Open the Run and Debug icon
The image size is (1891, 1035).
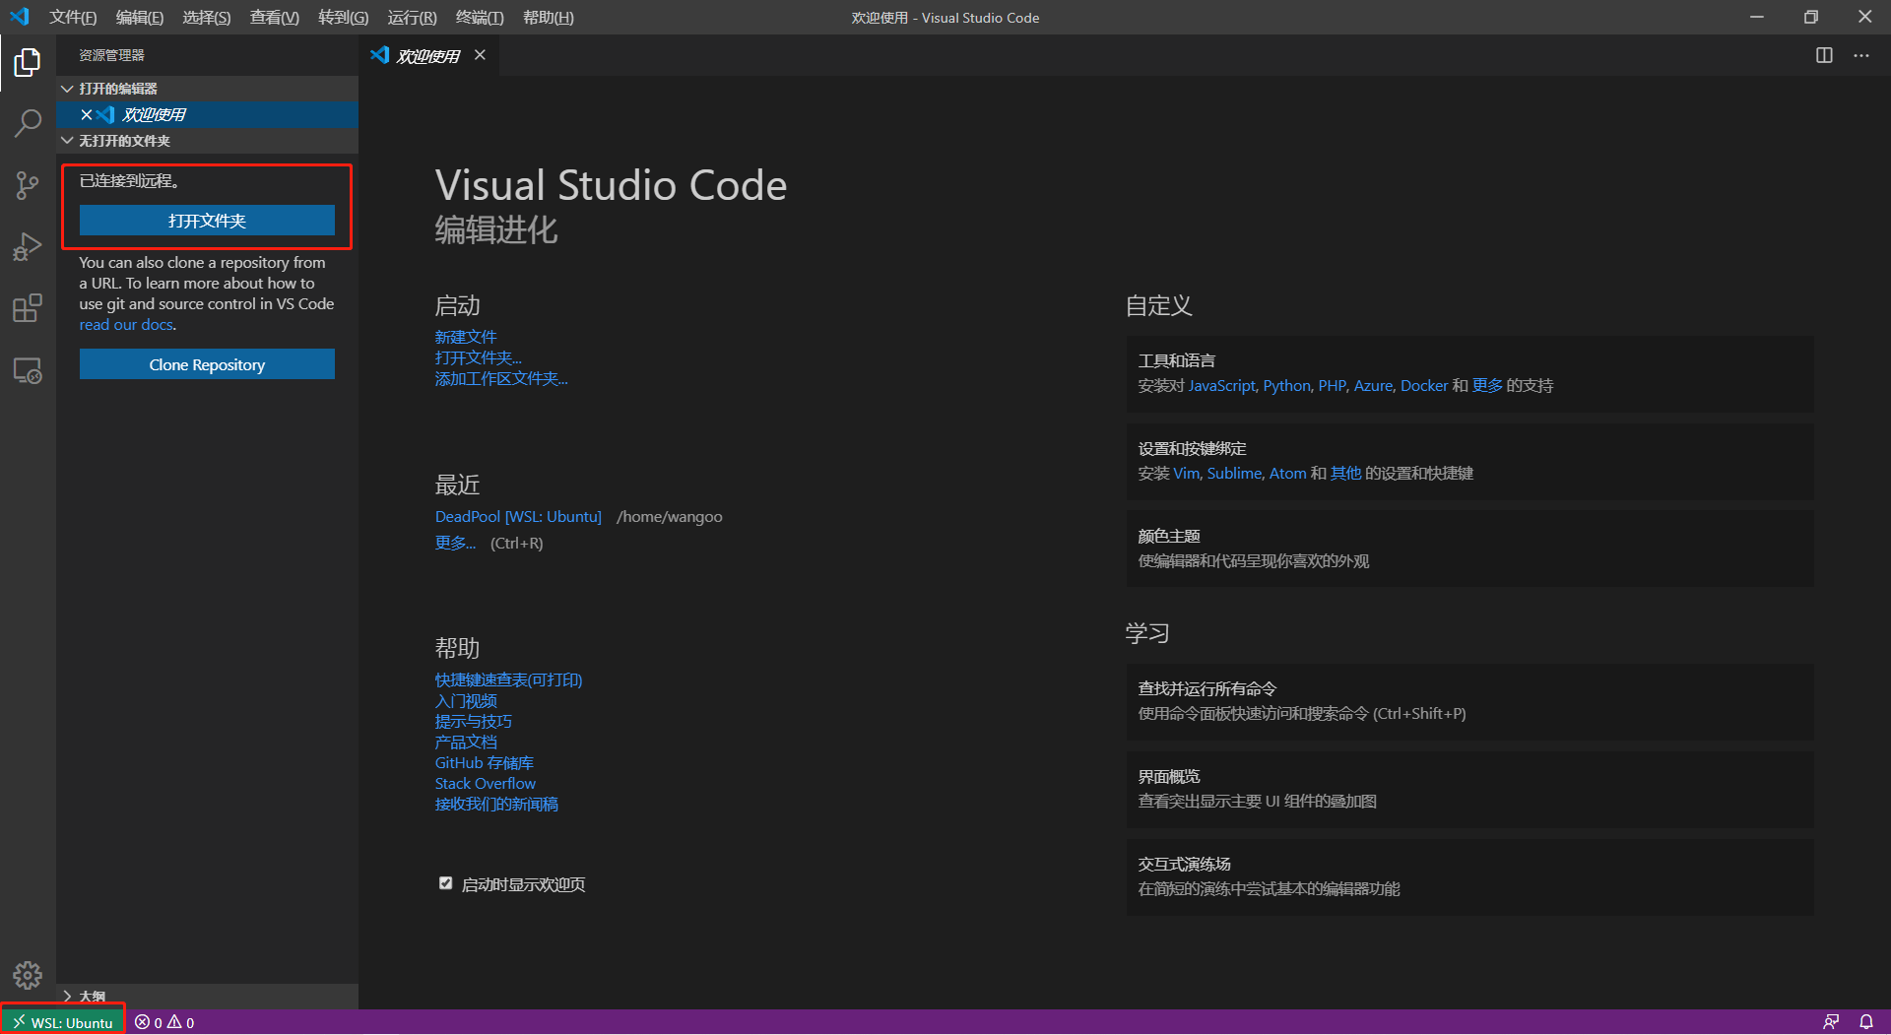pos(28,246)
